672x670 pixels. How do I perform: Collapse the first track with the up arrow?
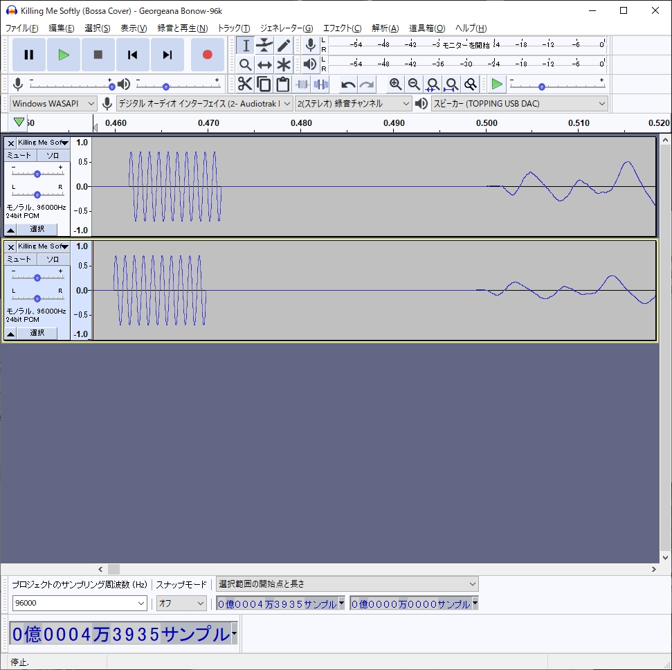[10, 230]
